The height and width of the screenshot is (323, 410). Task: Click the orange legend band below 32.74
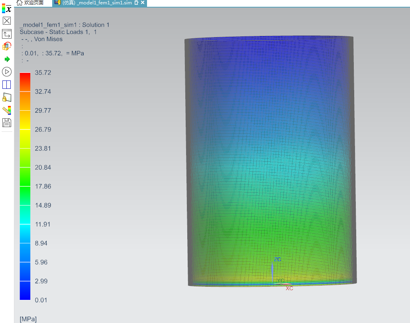(x=25, y=101)
